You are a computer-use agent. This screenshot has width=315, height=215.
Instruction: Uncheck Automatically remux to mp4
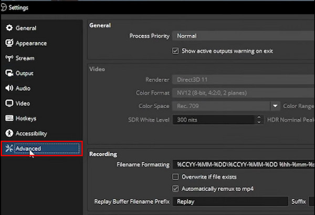pos(176,188)
